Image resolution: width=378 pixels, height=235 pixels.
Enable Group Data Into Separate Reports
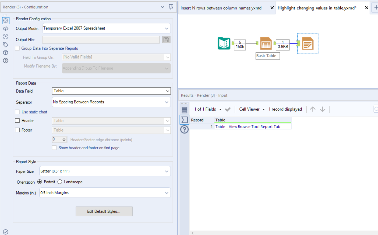pos(17,48)
